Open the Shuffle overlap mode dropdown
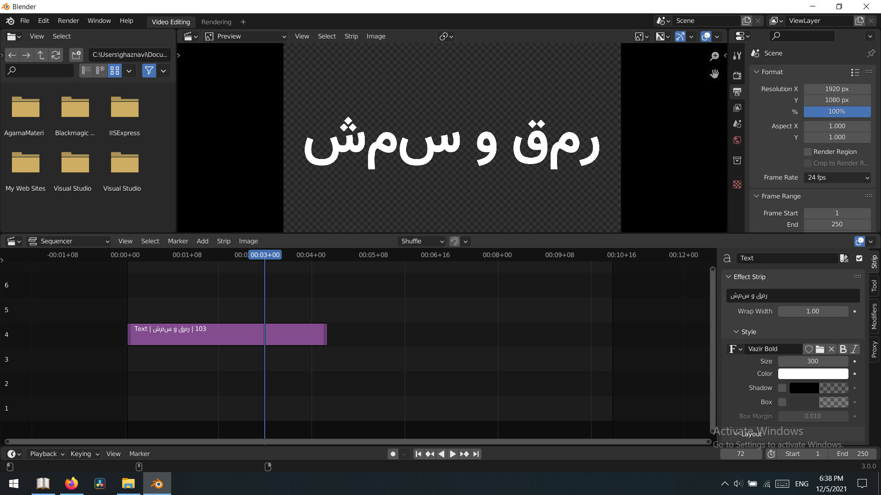Viewport: 881px width, 495px height. click(x=422, y=242)
